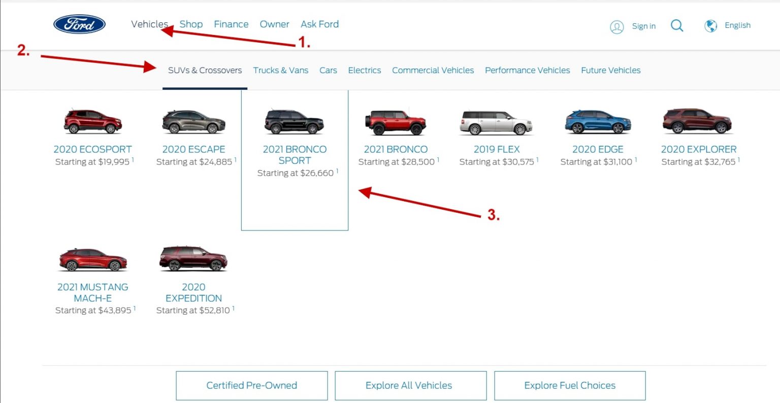The height and width of the screenshot is (403, 780).
Task: Click the red 2021 Bronco image
Action: pos(395,122)
